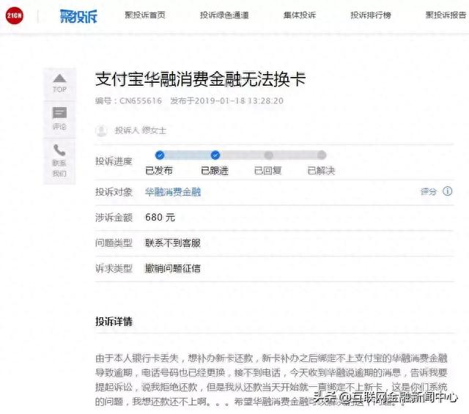Click the 投诉详情 section heading
469x414 pixels.
point(114,322)
